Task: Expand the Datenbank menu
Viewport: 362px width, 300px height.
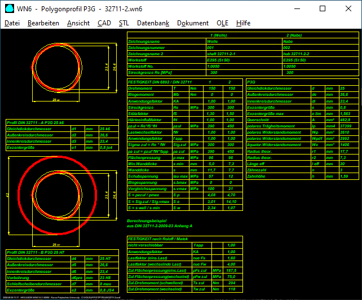Action: (153, 23)
